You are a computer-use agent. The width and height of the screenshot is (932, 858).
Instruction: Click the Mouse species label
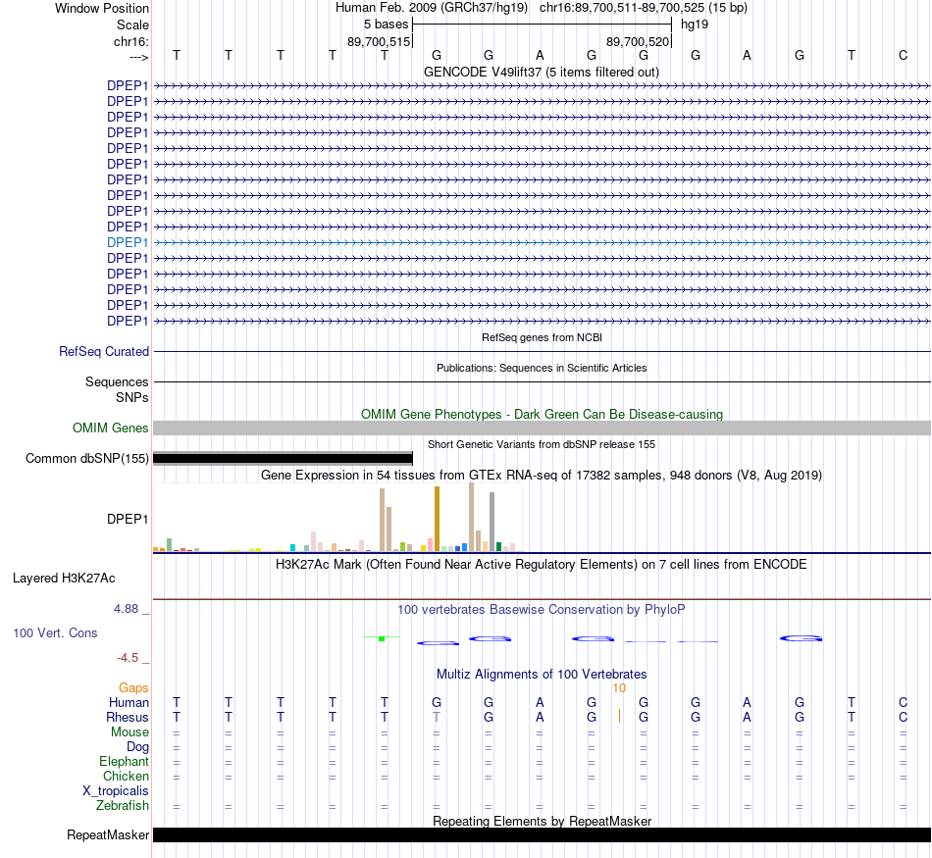coord(129,732)
